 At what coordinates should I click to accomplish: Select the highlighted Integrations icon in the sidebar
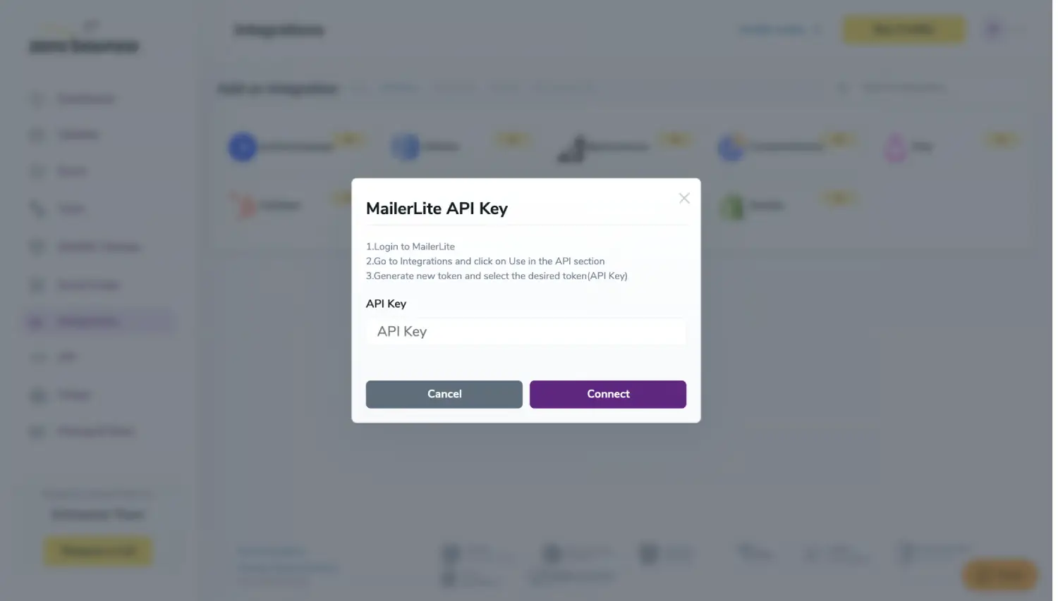coord(37,321)
